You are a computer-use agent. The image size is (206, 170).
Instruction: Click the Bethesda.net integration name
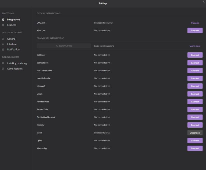42,63
